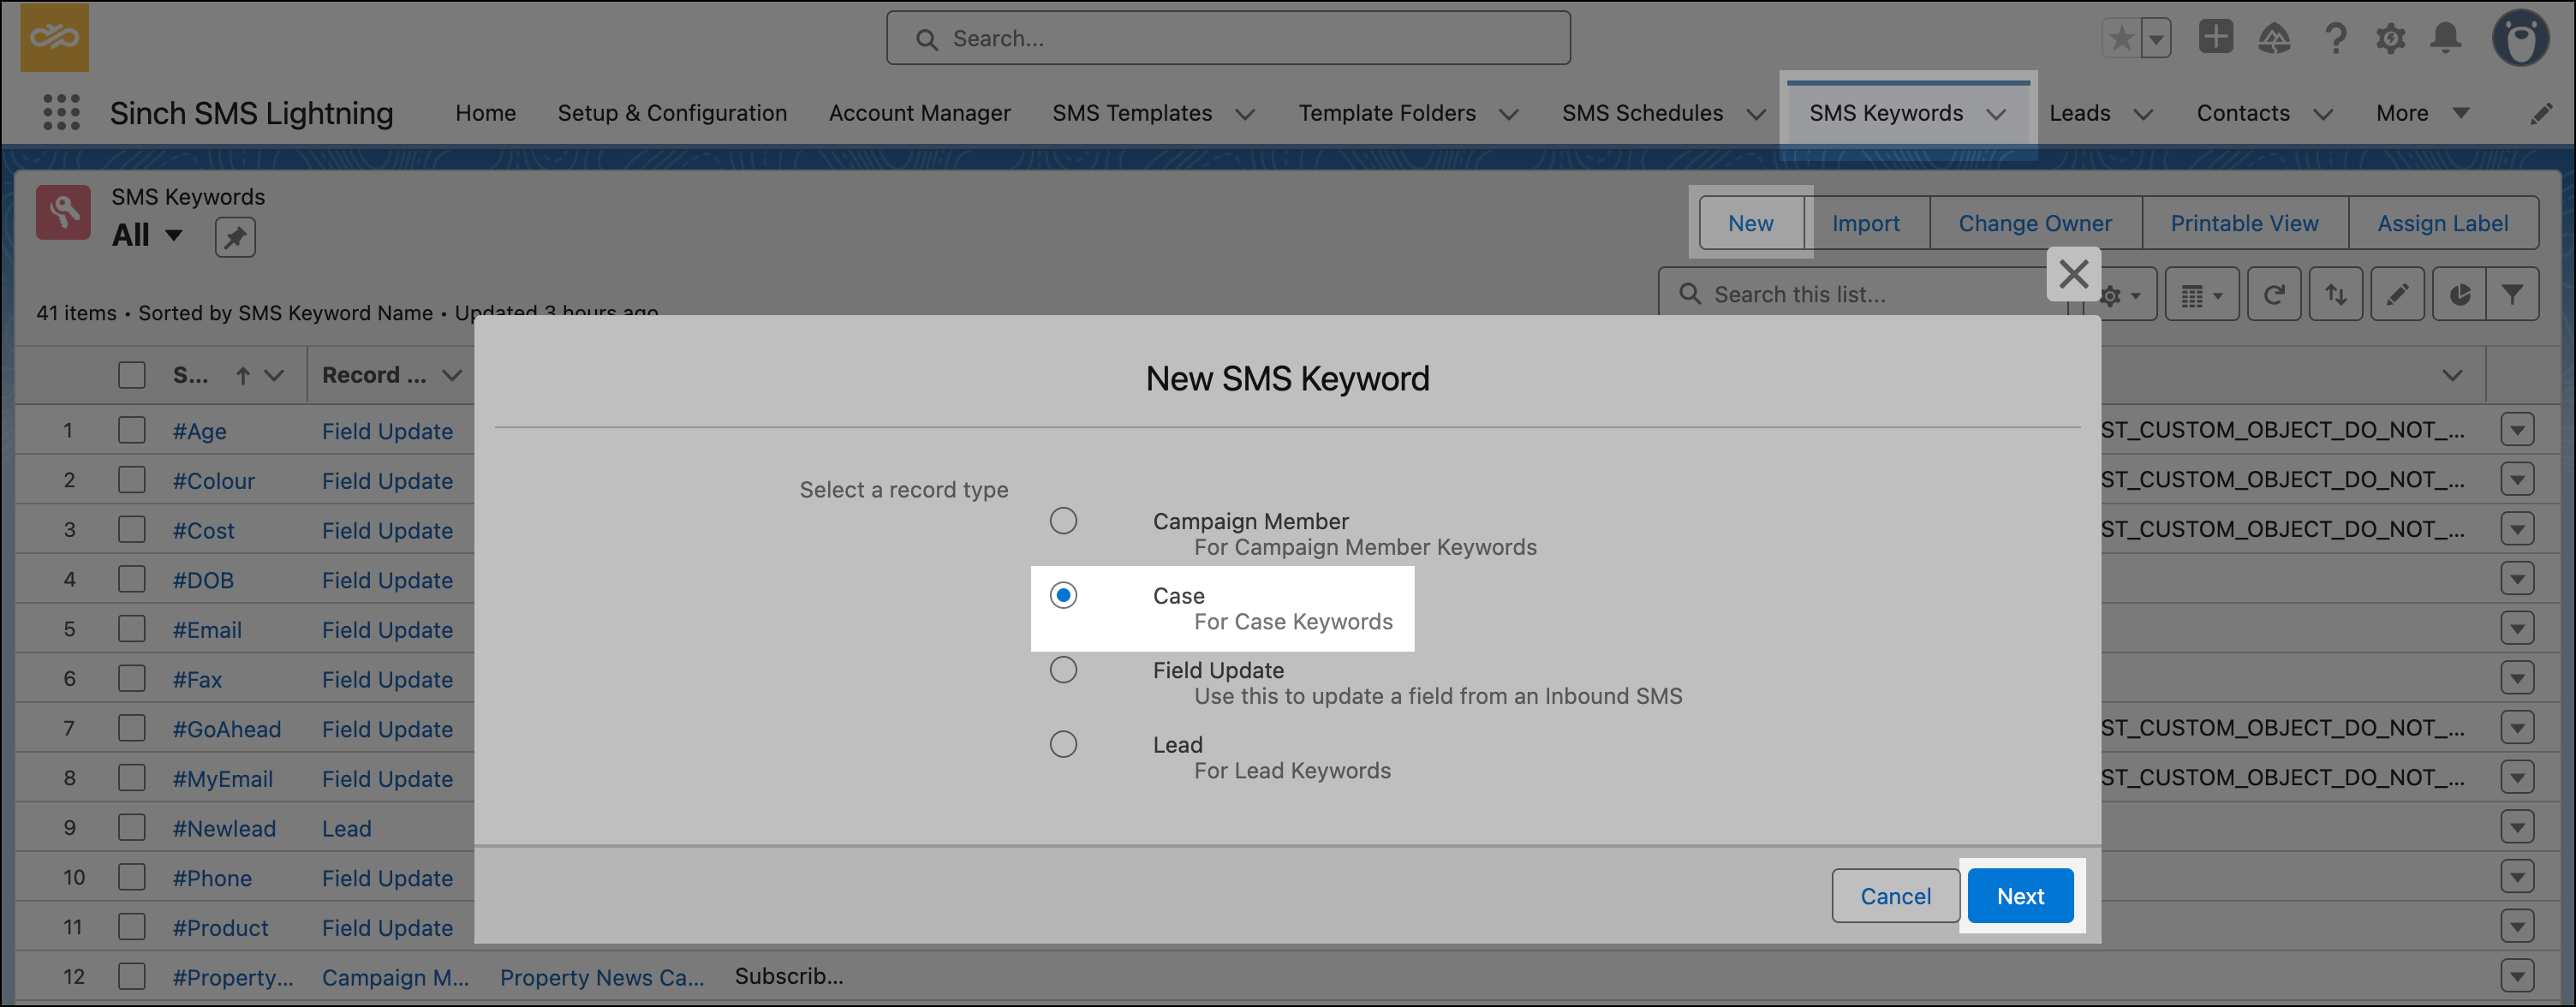Tick the select-all rows checkbox
The width and height of the screenshot is (2576, 1007).
pyautogui.click(x=131, y=375)
